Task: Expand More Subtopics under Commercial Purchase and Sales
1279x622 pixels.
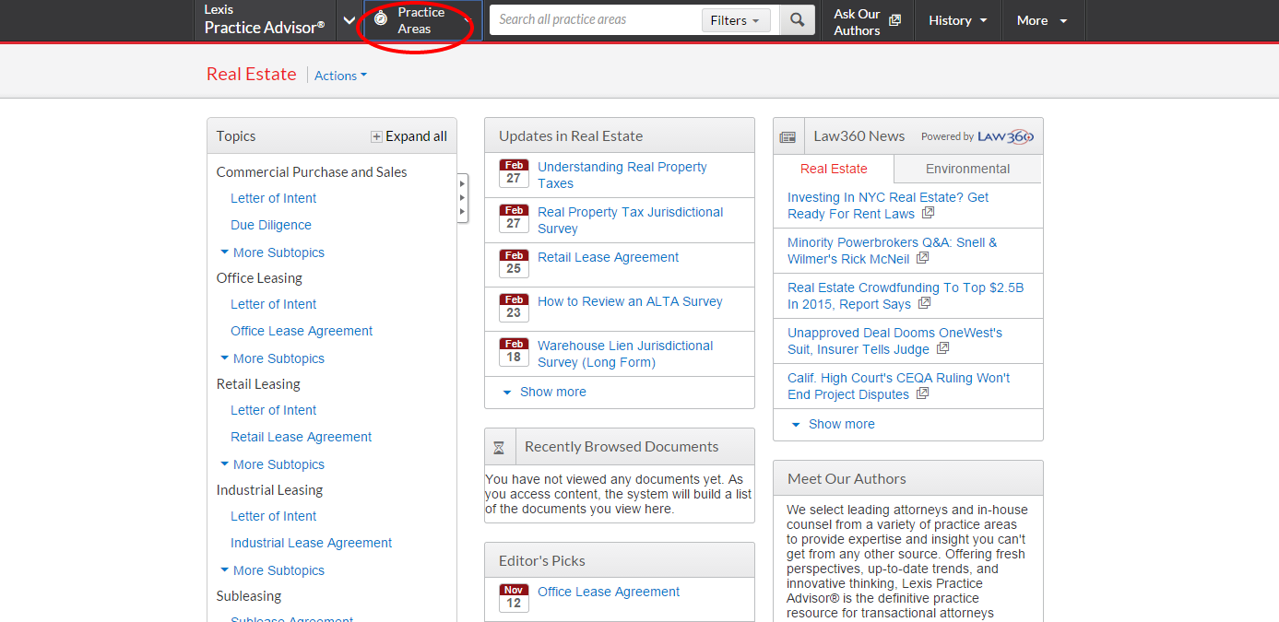Action: coord(272,252)
